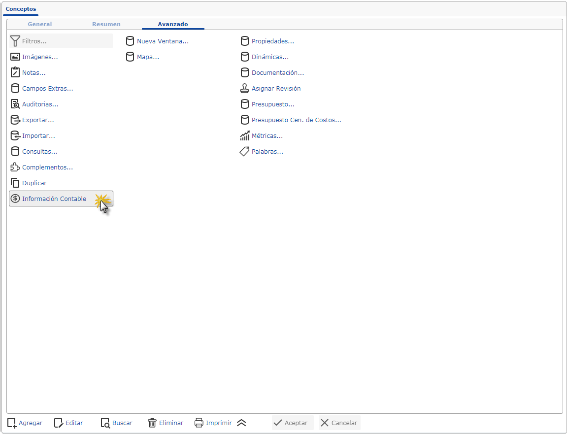Click the Agregar button
Viewport: 568px width, 434px height.
(x=25, y=423)
